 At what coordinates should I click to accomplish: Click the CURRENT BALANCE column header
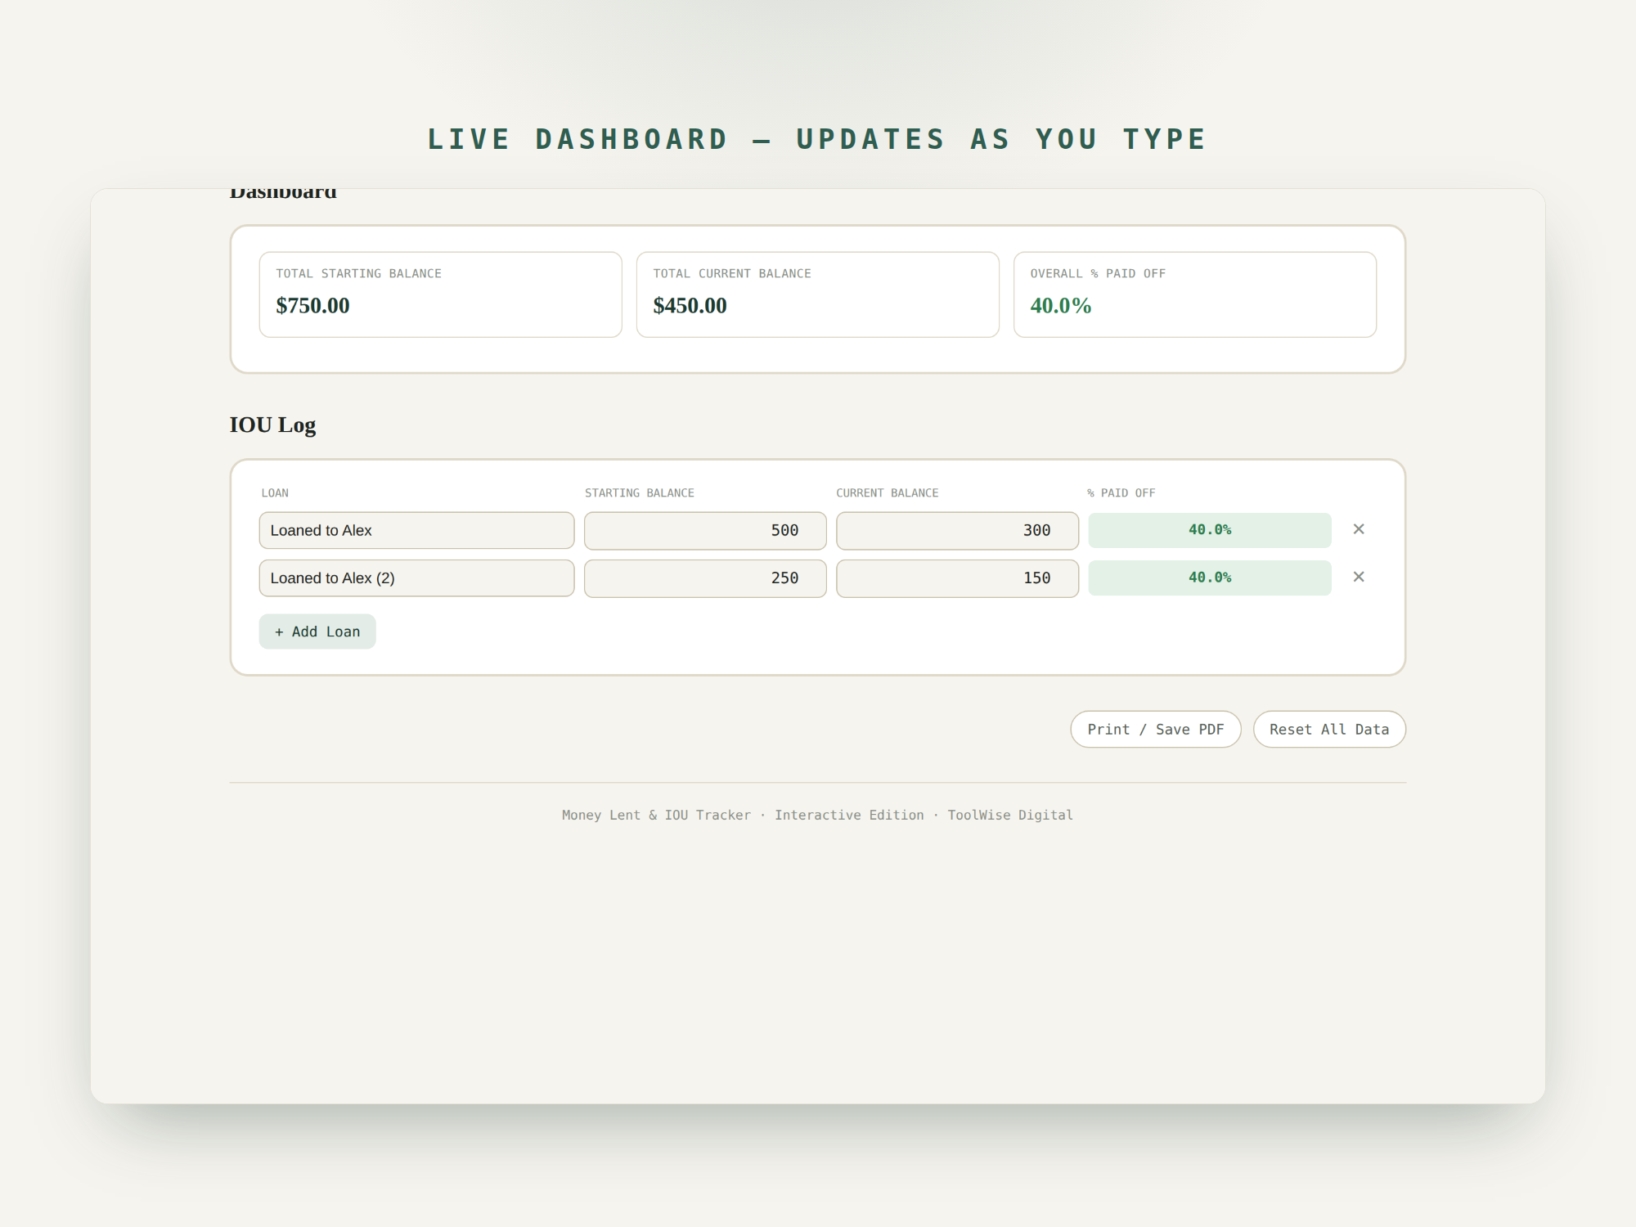coord(888,492)
